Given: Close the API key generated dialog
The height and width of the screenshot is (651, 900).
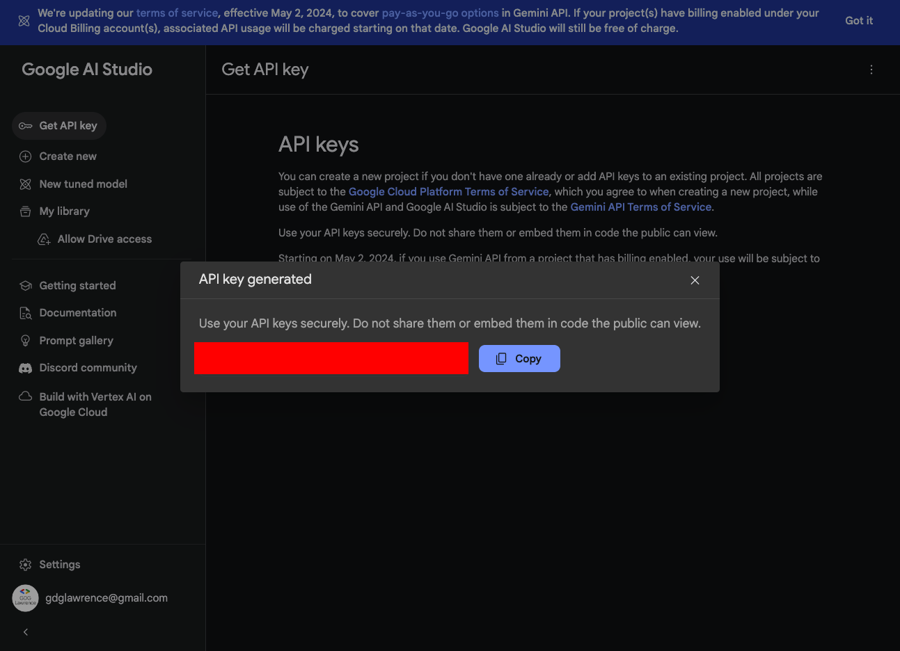Looking at the screenshot, I should 695,280.
